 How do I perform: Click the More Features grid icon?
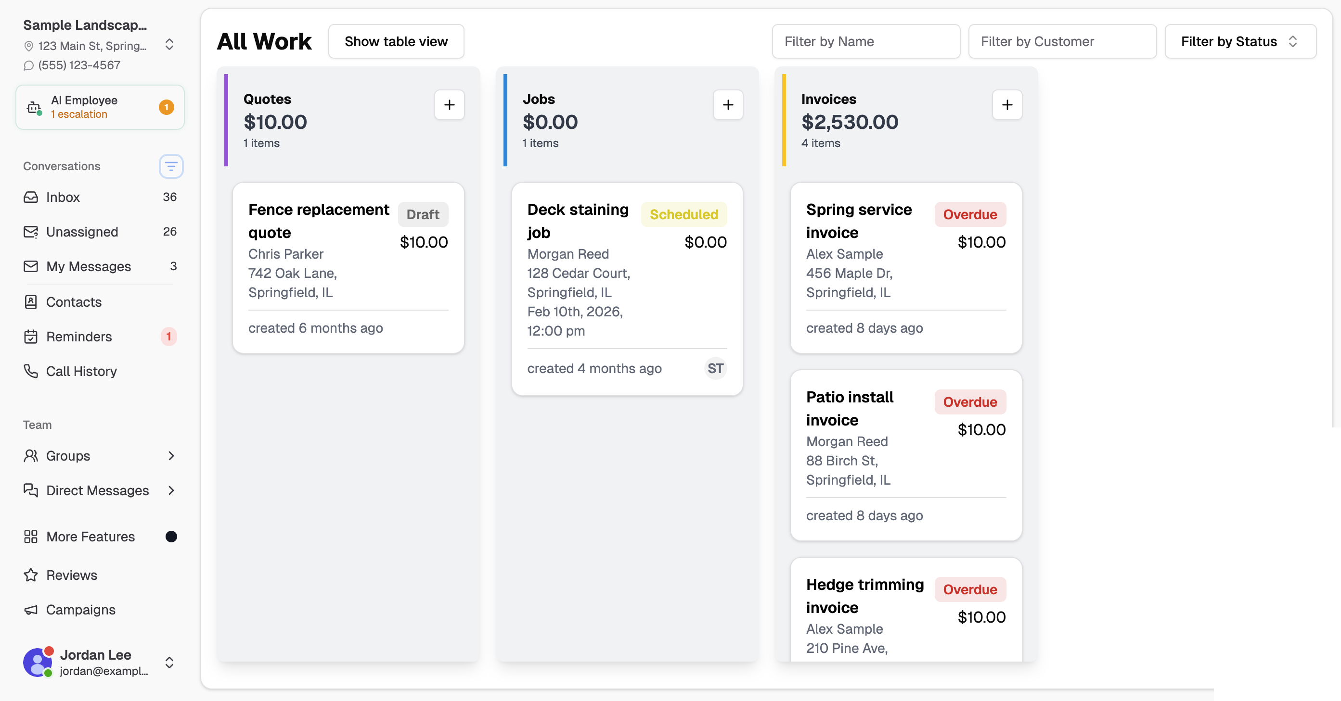click(31, 537)
